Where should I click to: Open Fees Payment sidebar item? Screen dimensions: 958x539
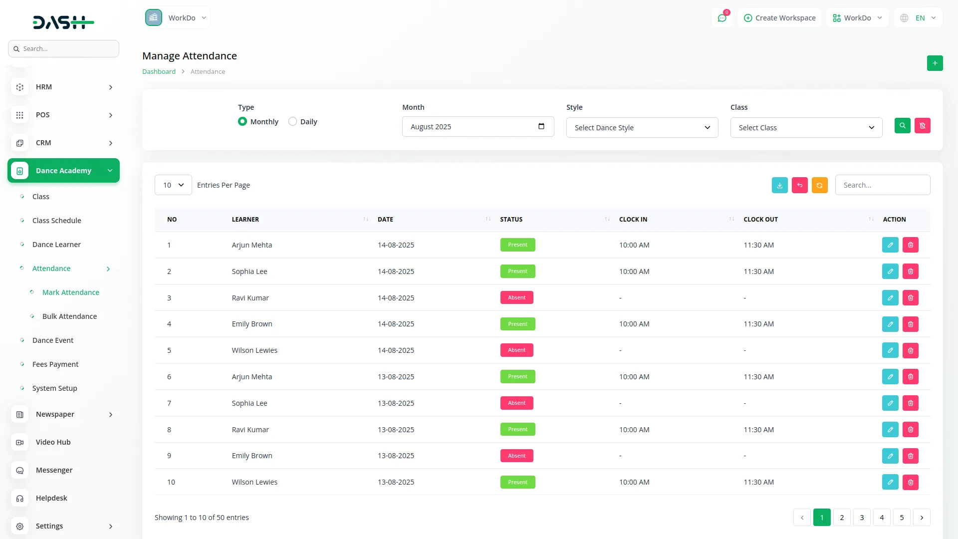[55, 364]
